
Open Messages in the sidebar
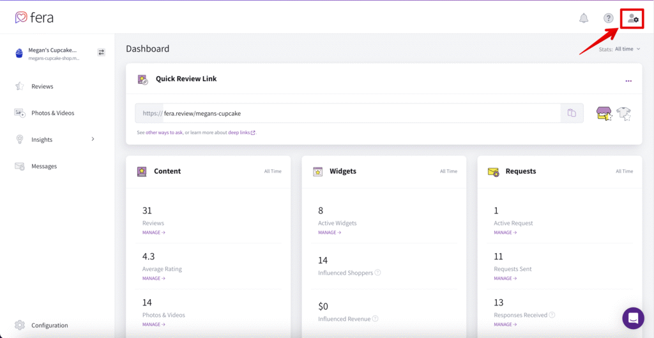(44, 166)
